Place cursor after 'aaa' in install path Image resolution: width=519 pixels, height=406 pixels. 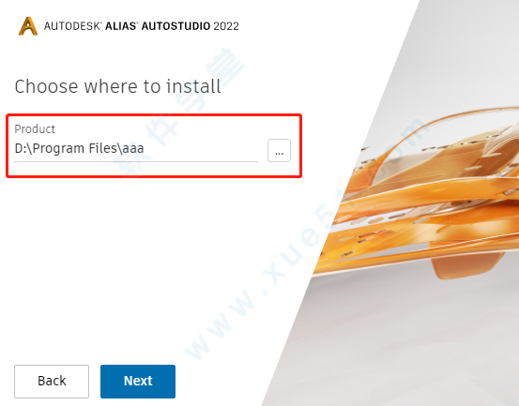145,148
